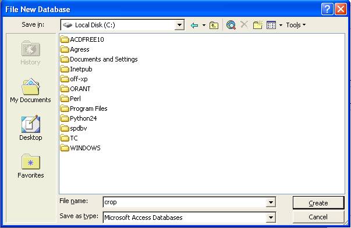Screen dimensions: 351x228
Task: Select the Inetpub folder
Action: click(76, 69)
